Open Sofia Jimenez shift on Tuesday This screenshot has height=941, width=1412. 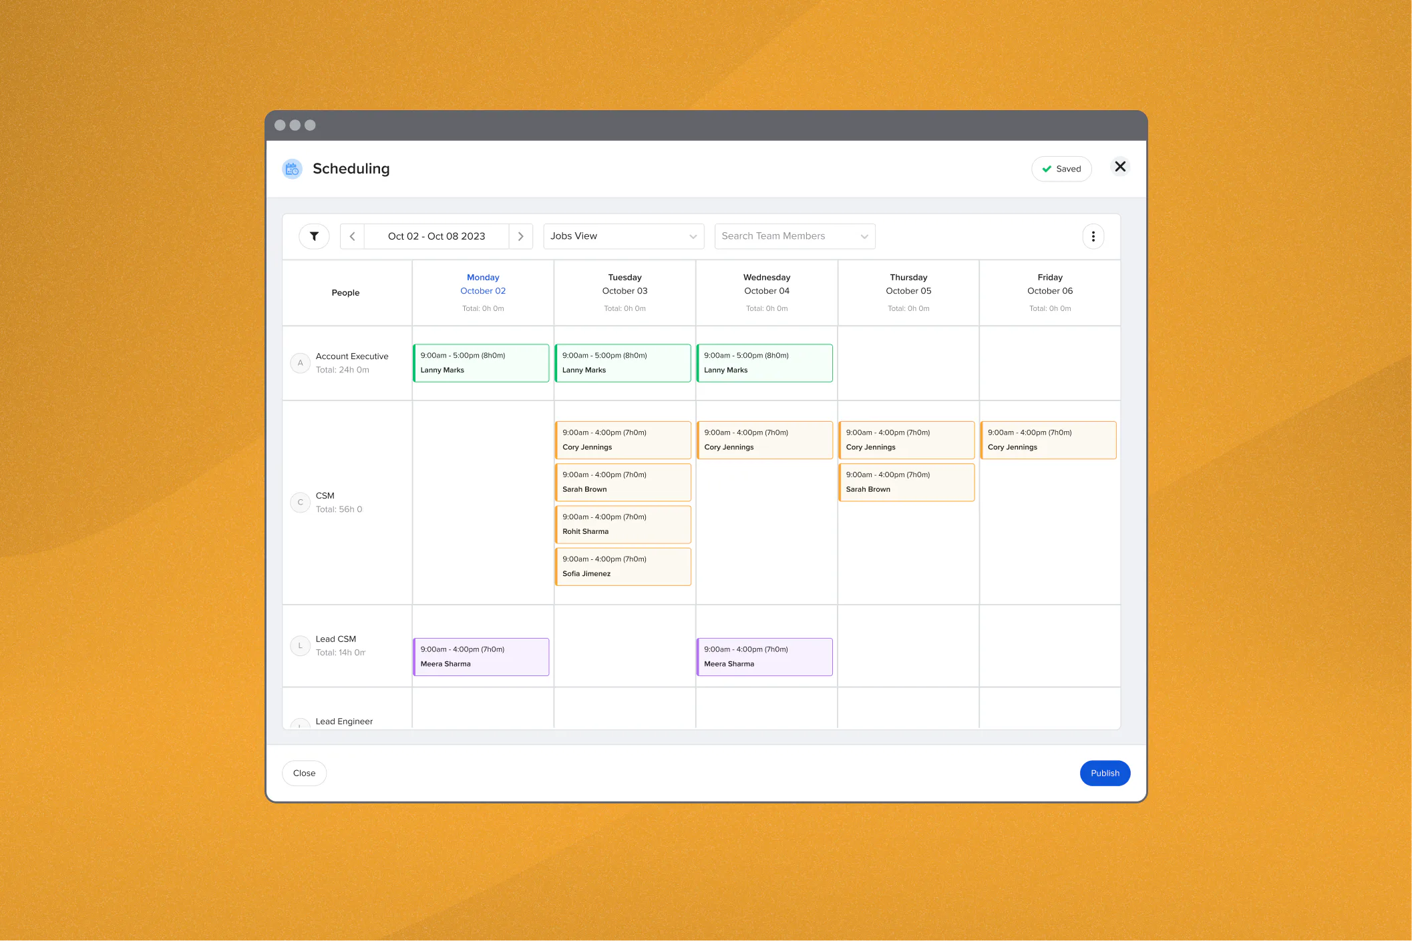click(623, 567)
